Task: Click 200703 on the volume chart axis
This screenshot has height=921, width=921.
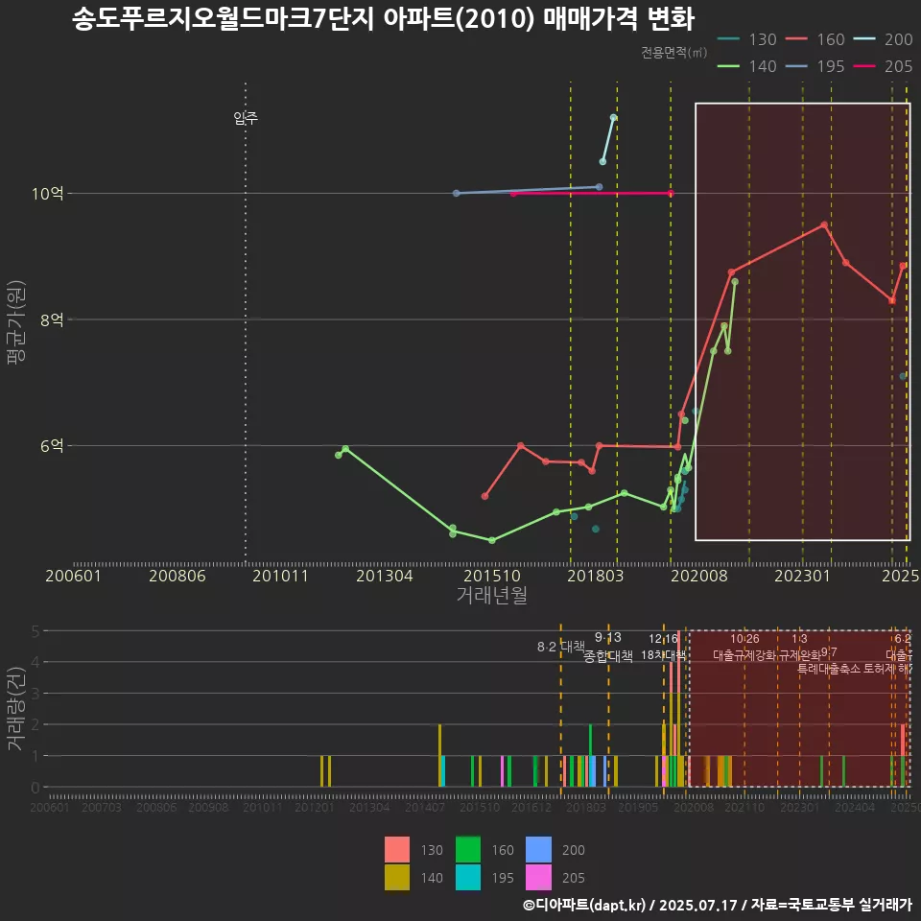Action: coord(102,808)
